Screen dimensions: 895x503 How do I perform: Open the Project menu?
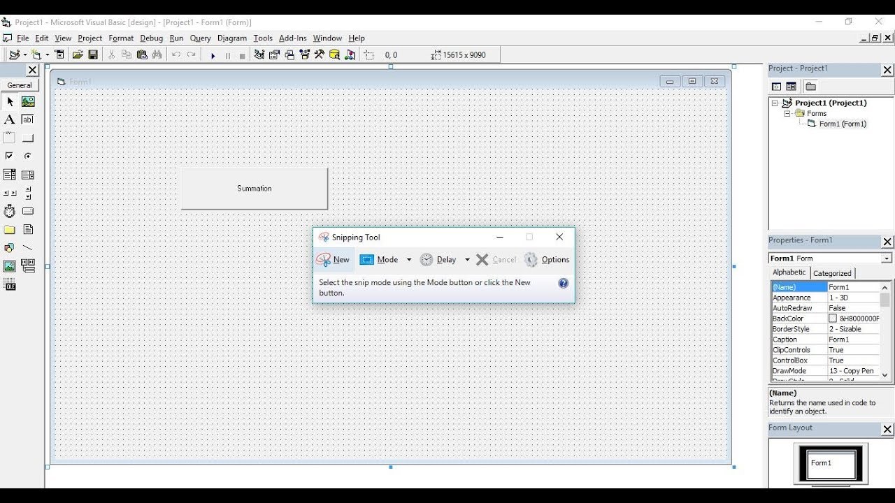(x=89, y=38)
